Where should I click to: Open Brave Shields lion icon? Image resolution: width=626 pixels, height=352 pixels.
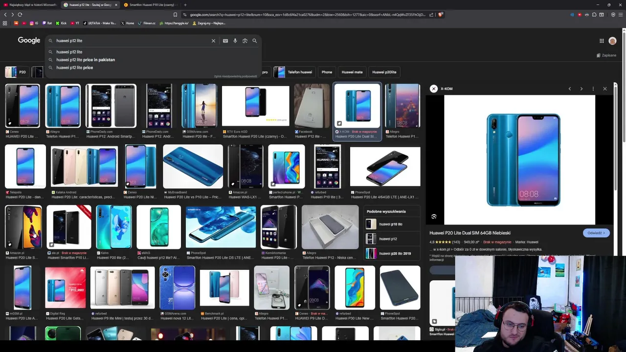pyautogui.click(x=440, y=15)
